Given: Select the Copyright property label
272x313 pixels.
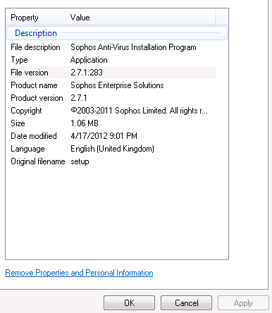Looking at the screenshot, I should pos(26,111).
